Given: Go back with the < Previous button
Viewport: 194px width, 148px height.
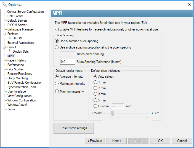Looking at the screenshot, I should click(x=95, y=141).
